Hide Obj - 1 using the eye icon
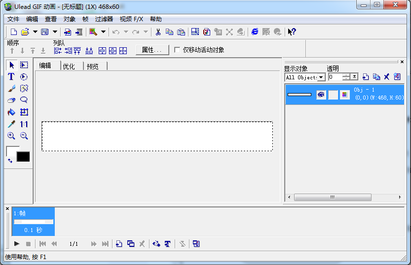 coord(321,95)
